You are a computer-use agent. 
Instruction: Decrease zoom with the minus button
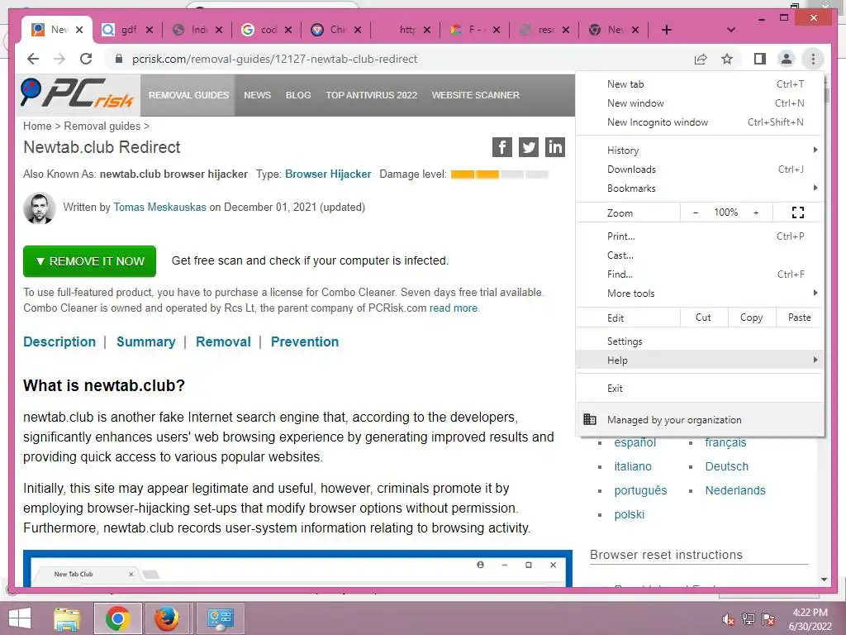tap(696, 212)
